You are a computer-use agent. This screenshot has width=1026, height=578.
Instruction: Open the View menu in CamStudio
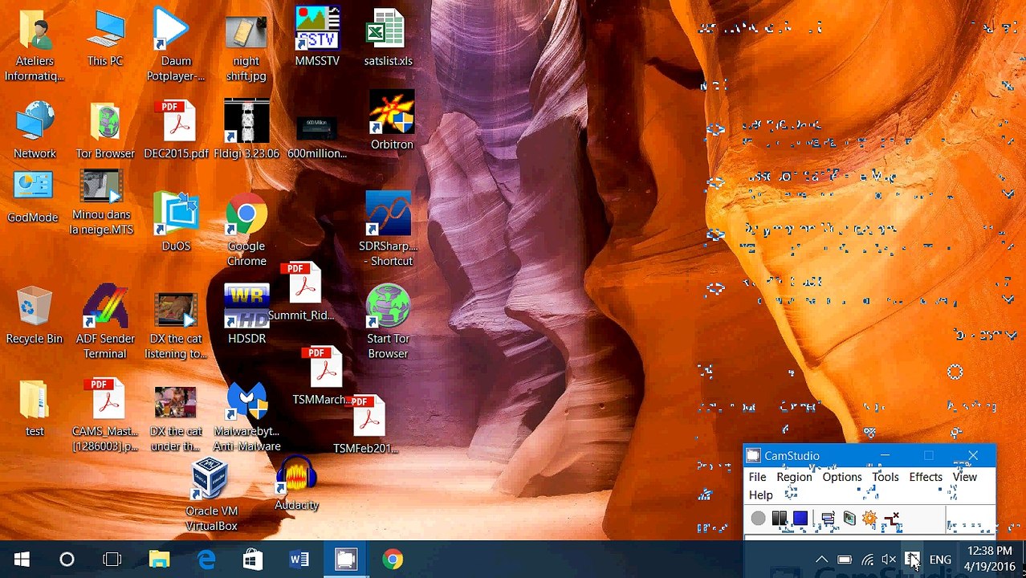click(x=964, y=477)
